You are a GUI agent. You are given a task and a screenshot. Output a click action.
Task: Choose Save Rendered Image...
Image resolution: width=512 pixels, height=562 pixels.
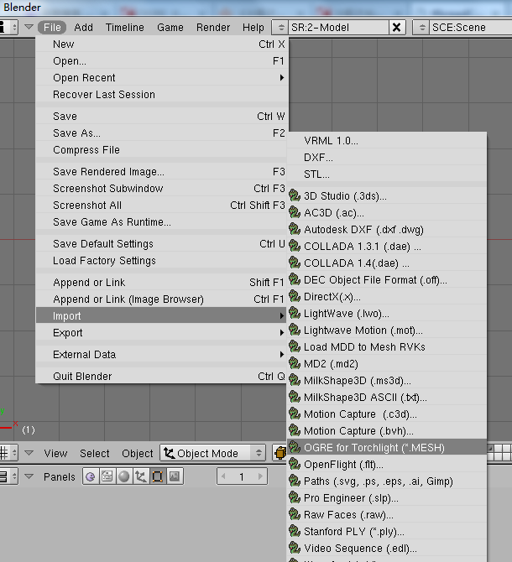[x=162, y=172]
